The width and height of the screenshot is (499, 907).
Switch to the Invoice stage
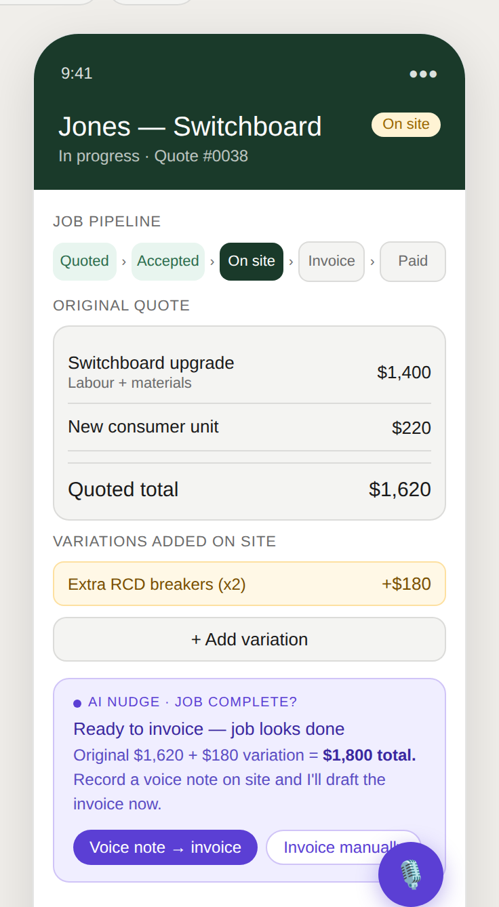331,261
